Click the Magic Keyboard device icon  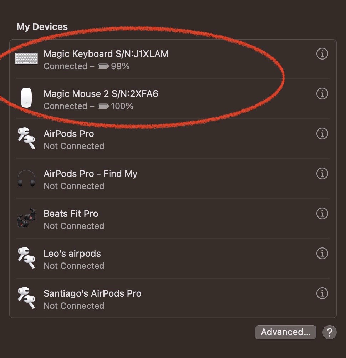(26, 58)
